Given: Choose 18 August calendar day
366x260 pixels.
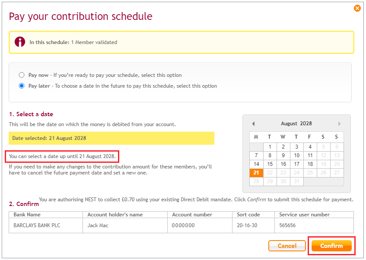Looking at the screenshot, I should coord(310,164).
